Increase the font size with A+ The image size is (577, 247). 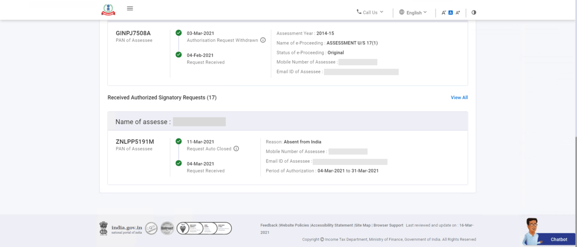(458, 13)
